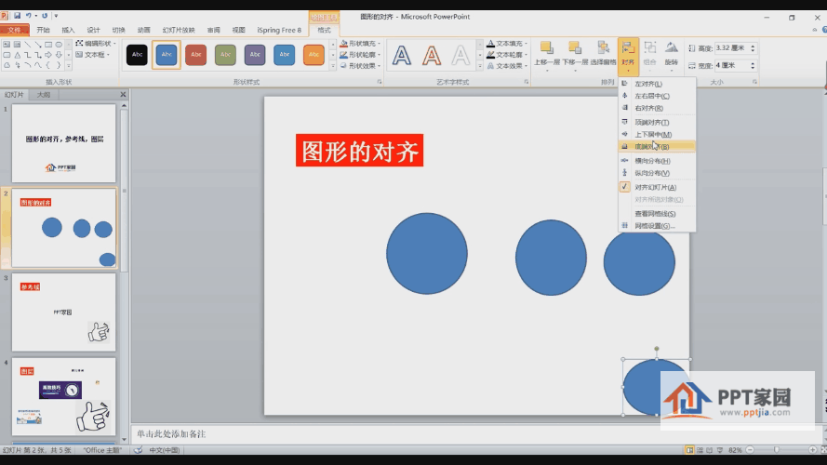Expand the insert shapes gallery
The height and width of the screenshot is (465, 827).
point(69,66)
